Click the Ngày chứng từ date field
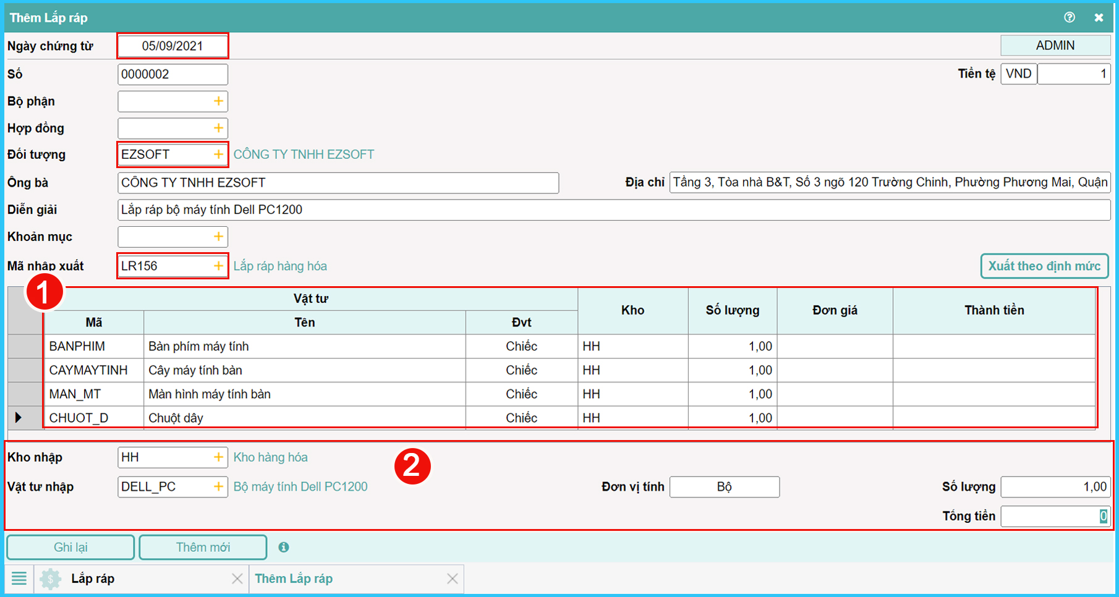This screenshot has height=597, width=1119. pos(172,46)
